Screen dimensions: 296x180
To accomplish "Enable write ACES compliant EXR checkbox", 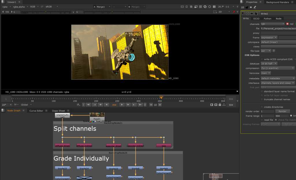I will pos(262,59).
